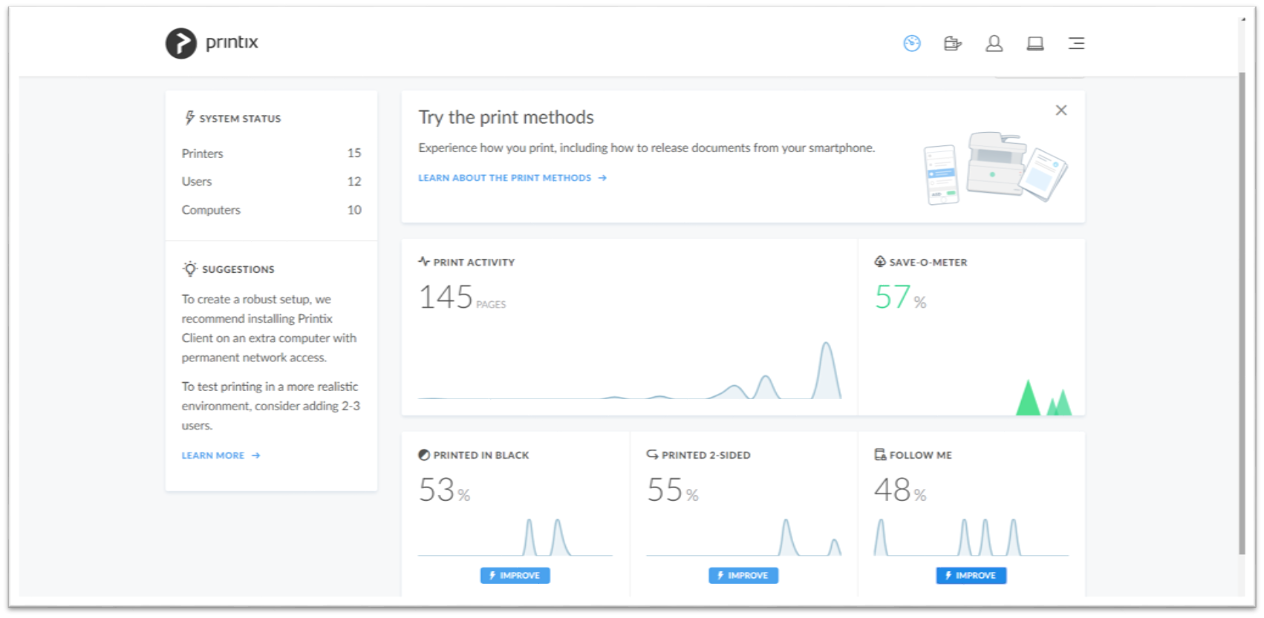Click the realistic environment suggestion paragraph
The height and width of the screenshot is (618, 1264).
271,406
